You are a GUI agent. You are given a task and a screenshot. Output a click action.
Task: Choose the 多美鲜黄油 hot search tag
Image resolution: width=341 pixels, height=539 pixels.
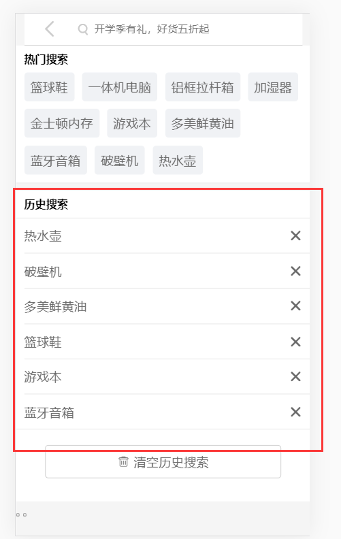203,123
